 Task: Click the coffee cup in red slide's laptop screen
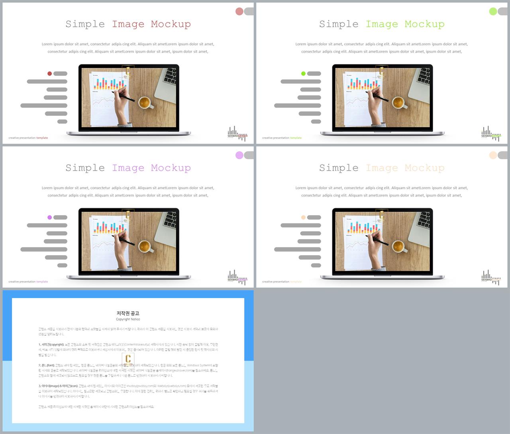click(x=146, y=103)
